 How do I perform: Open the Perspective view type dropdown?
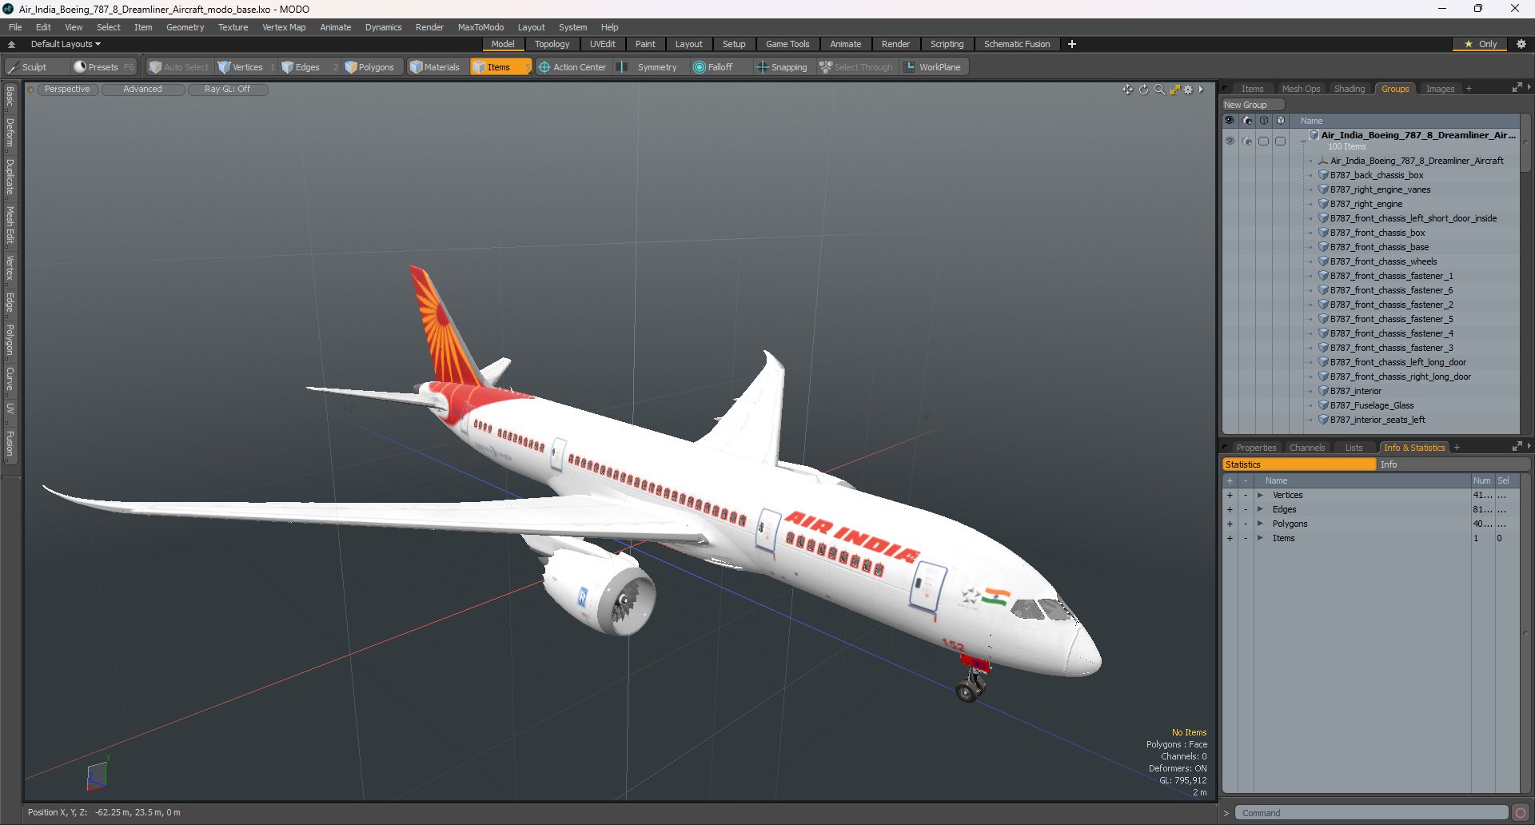[x=67, y=90]
